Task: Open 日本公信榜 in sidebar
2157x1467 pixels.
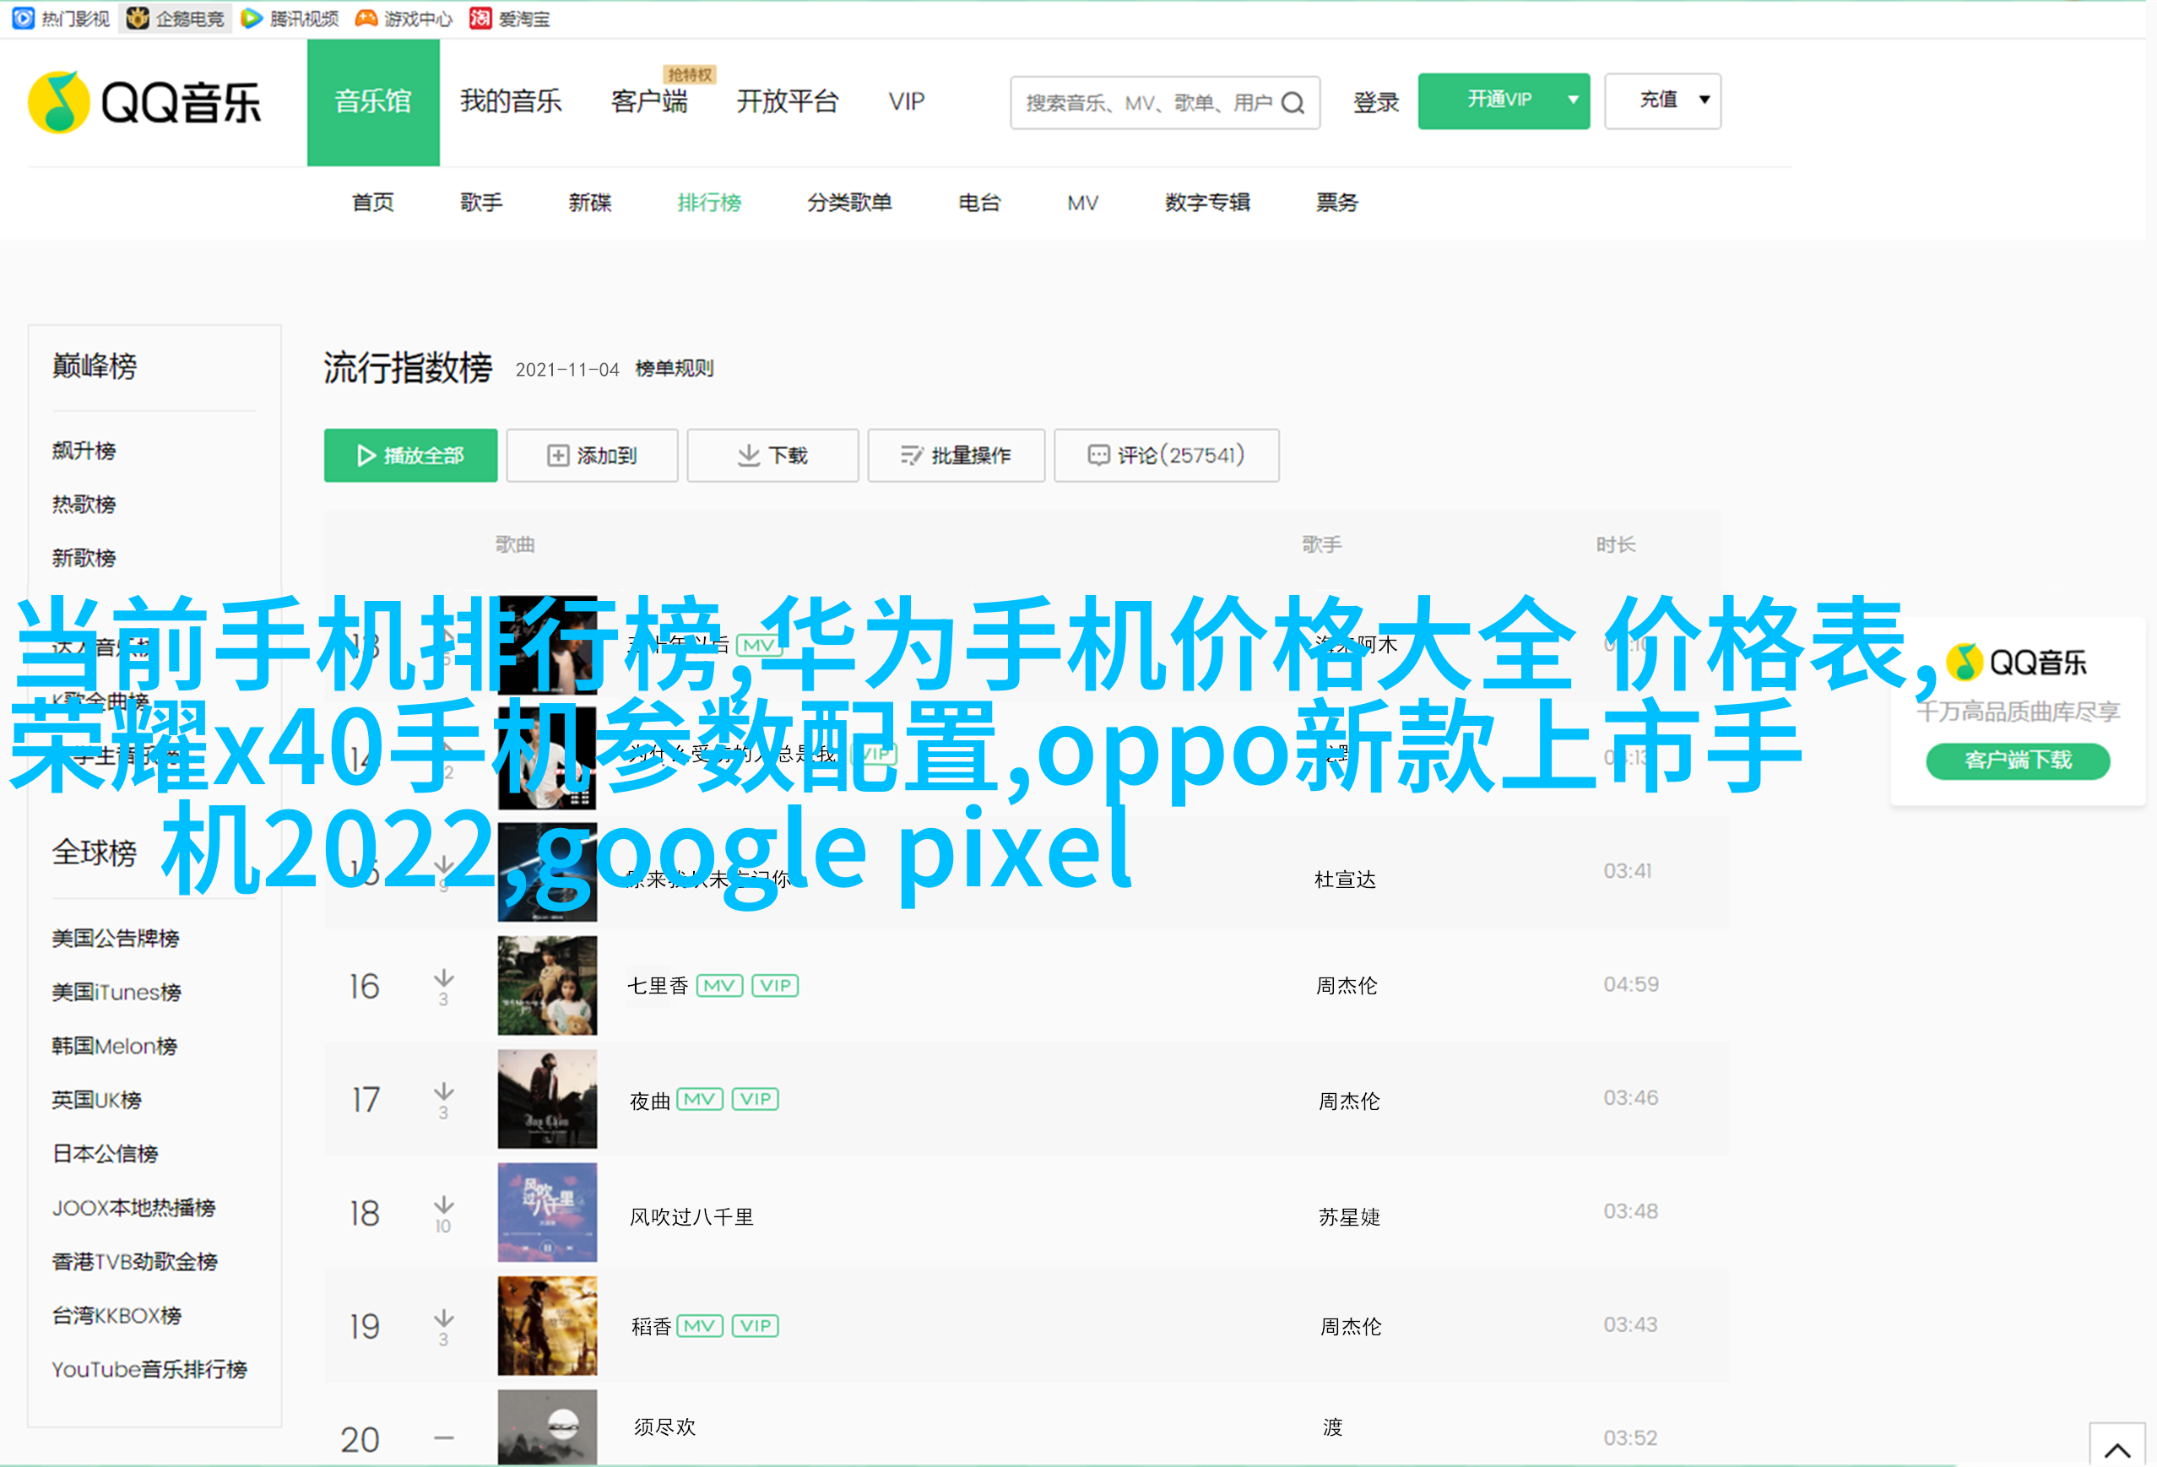Action: (106, 1155)
